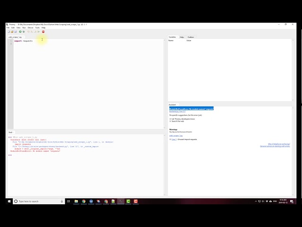Open the Help menu

tap(43, 27)
